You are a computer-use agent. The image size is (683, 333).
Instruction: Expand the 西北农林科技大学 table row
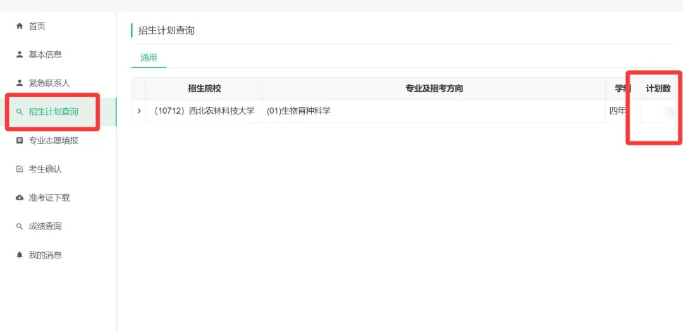pos(139,111)
